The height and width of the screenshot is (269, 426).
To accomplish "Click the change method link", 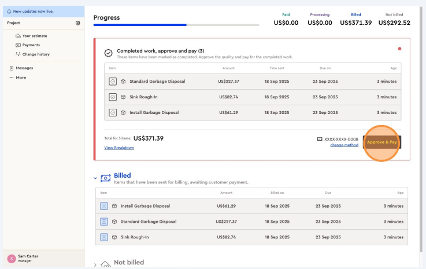I will 344,145.
